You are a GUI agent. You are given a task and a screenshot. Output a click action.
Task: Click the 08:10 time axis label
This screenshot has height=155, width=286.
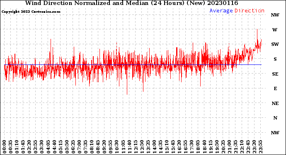pos(92,147)
